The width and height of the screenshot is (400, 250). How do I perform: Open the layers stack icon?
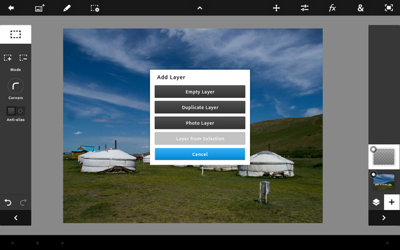(x=376, y=202)
